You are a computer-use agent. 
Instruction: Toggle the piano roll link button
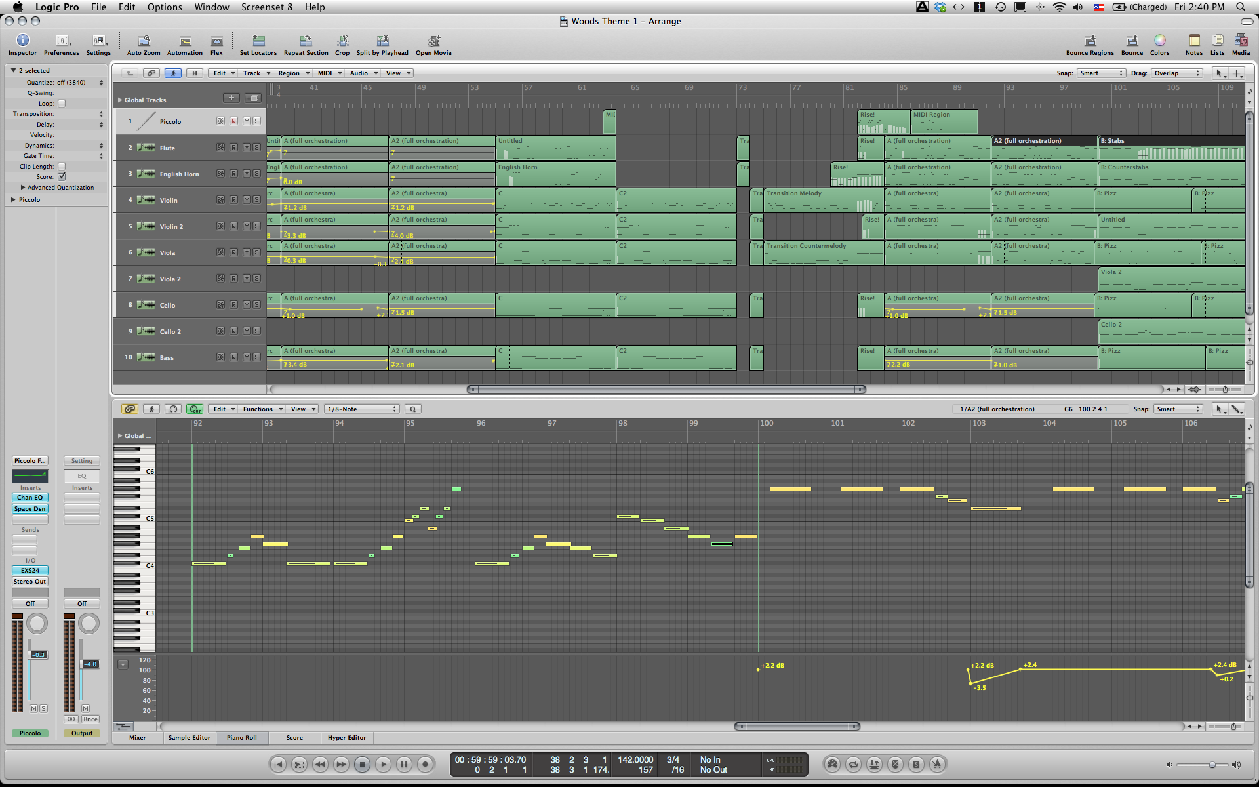130,409
